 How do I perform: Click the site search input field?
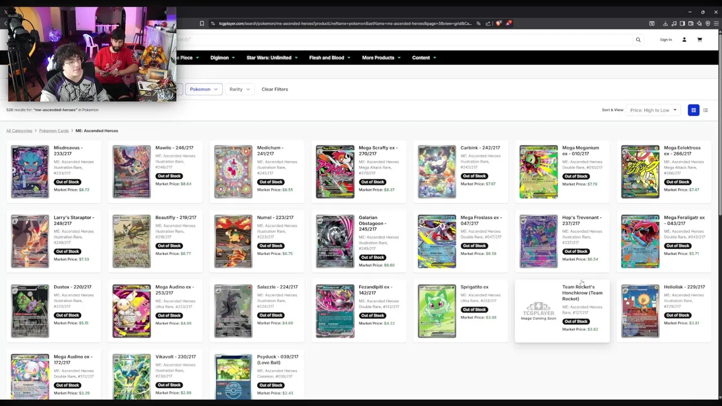click(403, 39)
